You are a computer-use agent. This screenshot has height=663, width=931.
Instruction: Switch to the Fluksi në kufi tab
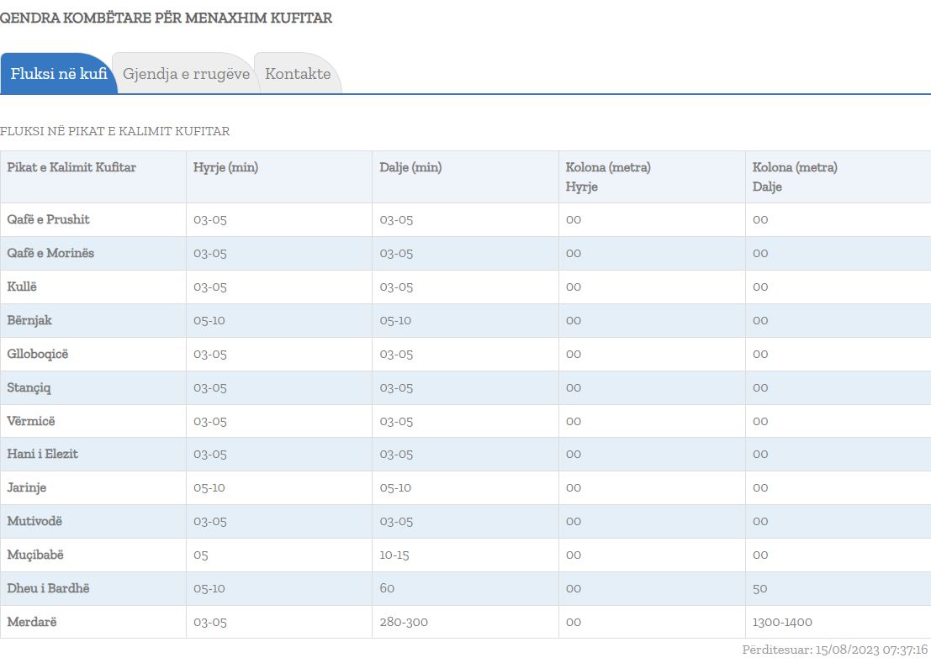click(59, 74)
